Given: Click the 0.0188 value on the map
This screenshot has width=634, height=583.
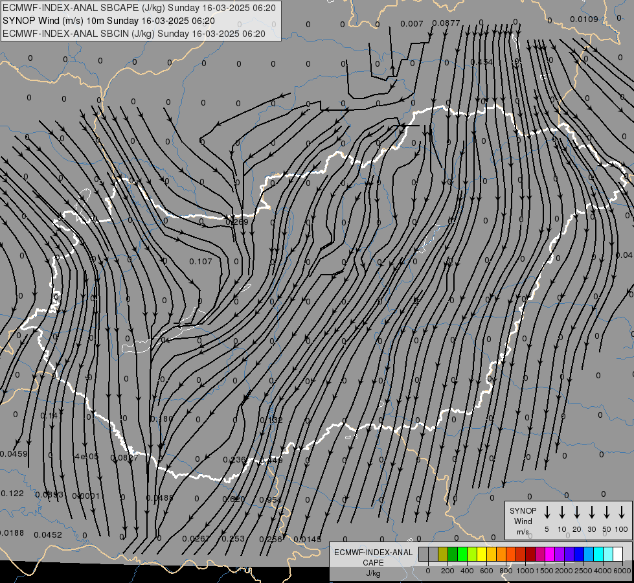Looking at the screenshot, I should [x=11, y=533].
